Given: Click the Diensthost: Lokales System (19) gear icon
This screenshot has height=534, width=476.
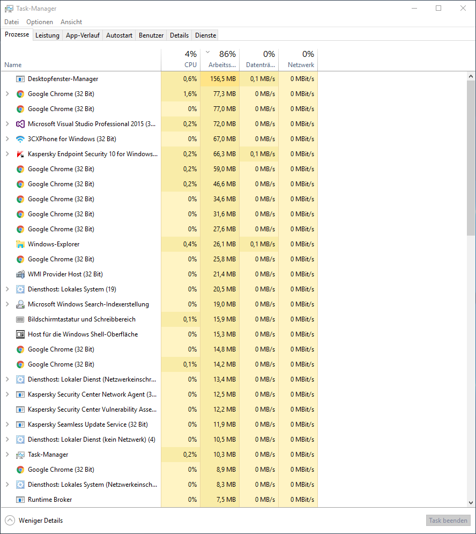Looking at the screenshot, I should pos(20,289).
